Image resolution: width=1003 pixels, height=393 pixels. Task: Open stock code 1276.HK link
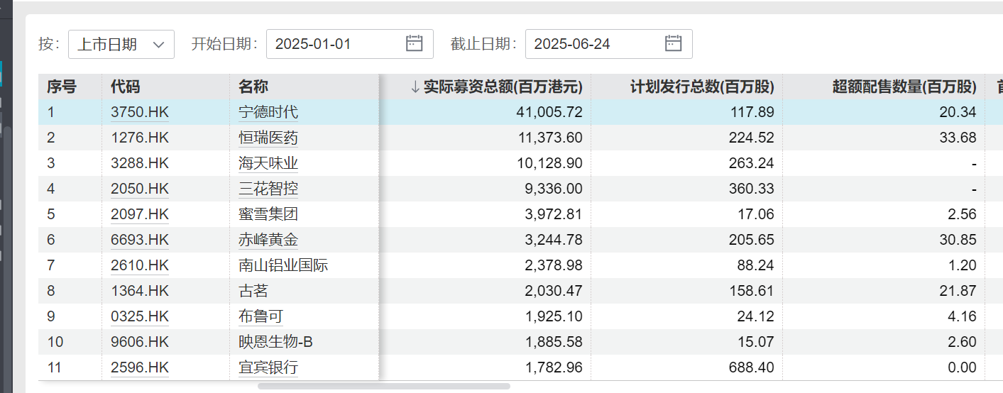[140, 138]
